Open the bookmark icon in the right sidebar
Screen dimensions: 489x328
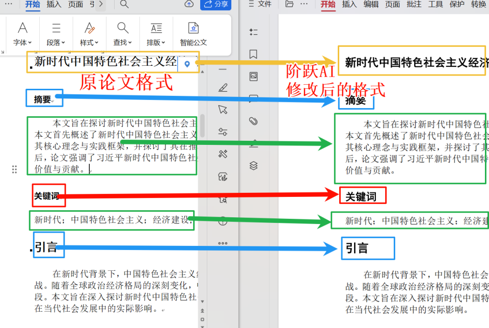click(254, 54)
